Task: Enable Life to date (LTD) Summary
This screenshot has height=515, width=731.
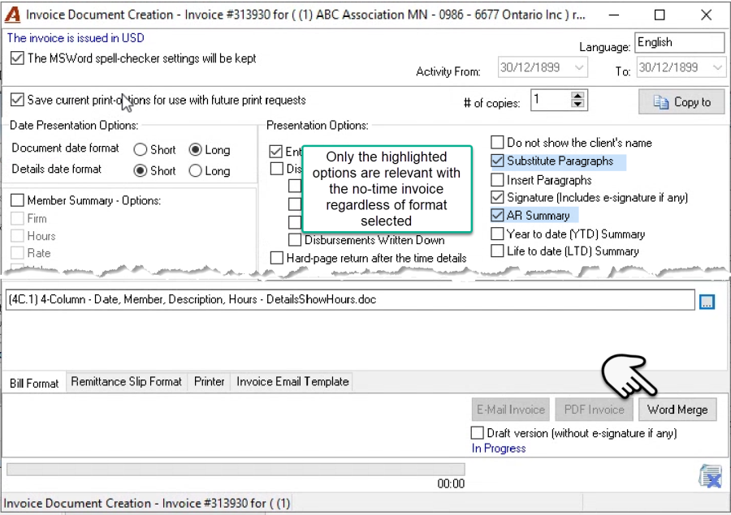Action: coord(497,251)
